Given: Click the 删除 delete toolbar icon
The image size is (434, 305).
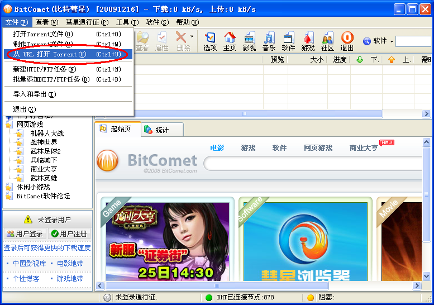Looking at the screenshot, I should coord(182,41).
